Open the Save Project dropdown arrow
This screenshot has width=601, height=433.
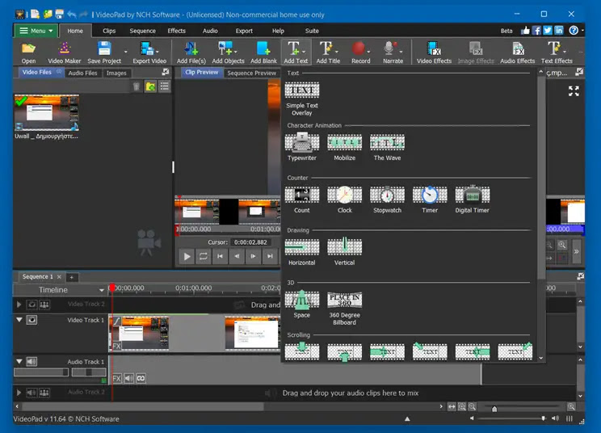click(x=125, y=52)
